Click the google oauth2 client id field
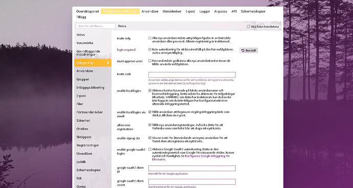 point(192,169)
